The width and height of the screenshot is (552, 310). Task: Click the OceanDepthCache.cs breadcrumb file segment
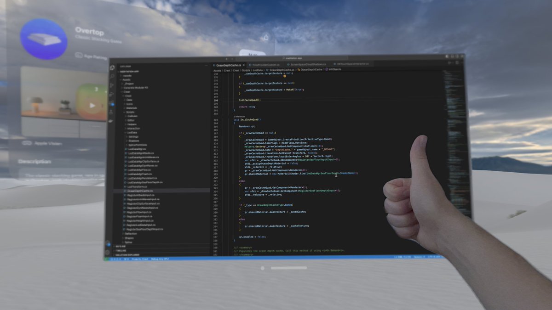point(281,70)
